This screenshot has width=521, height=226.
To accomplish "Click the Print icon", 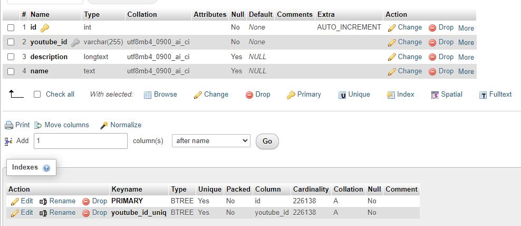I will 8,125.
